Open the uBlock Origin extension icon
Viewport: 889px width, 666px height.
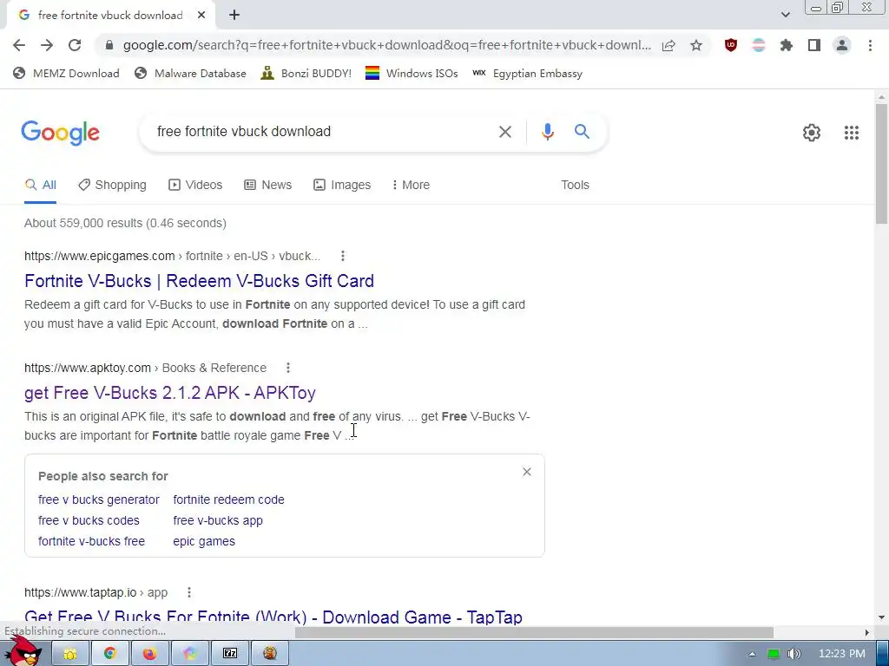[731, 45]
